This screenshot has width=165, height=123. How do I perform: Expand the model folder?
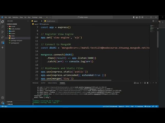8,27
